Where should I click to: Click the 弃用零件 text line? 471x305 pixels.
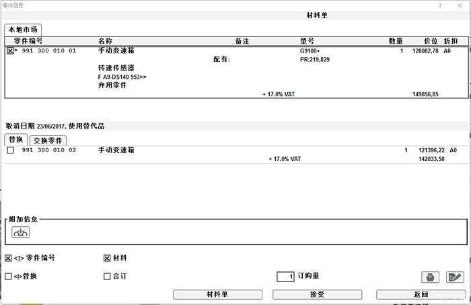tap(112, 86)
